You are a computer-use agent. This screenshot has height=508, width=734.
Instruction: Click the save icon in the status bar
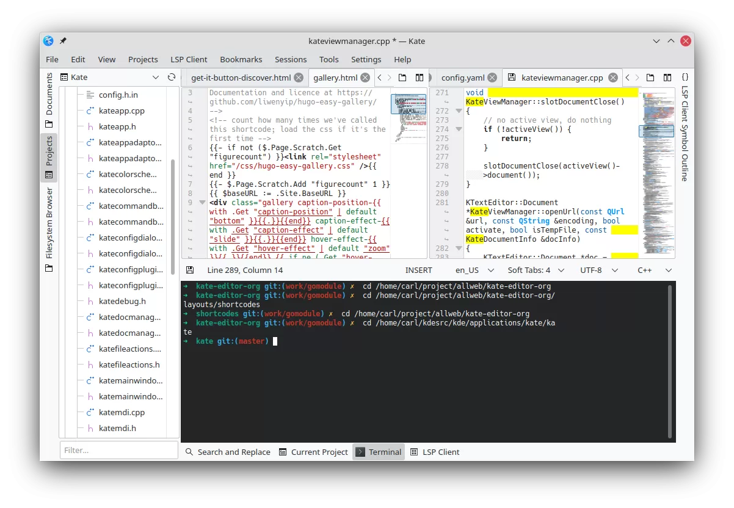coord(191,270)
